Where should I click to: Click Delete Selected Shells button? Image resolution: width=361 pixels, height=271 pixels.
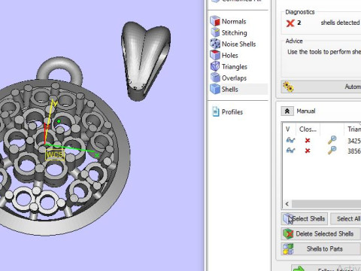tap(321, 234)
